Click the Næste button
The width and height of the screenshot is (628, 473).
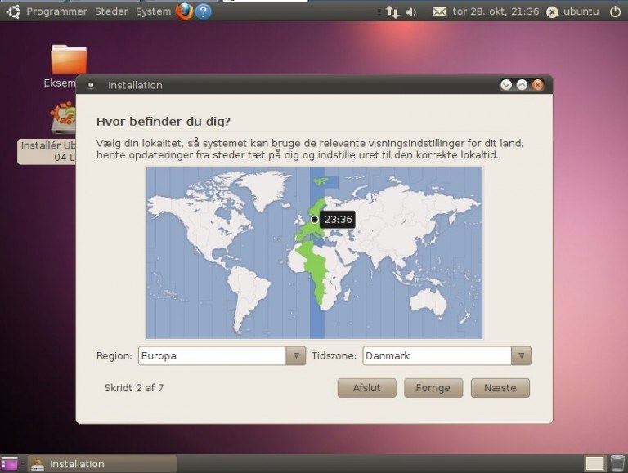click(x=500, y=388)
